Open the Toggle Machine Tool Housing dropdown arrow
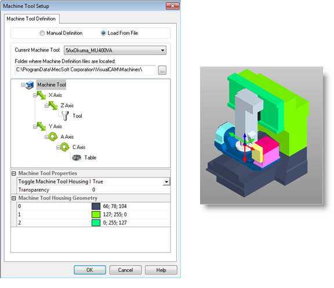 click(166, 182)
